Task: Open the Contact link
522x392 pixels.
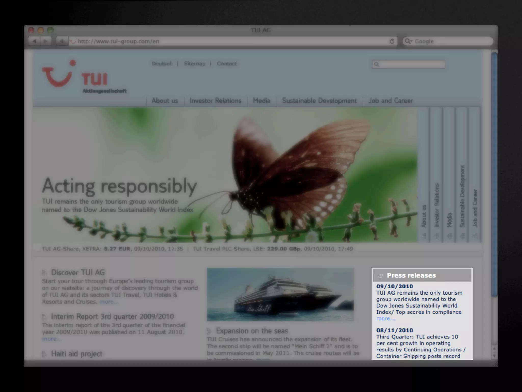Action: (x=227, y=64)
